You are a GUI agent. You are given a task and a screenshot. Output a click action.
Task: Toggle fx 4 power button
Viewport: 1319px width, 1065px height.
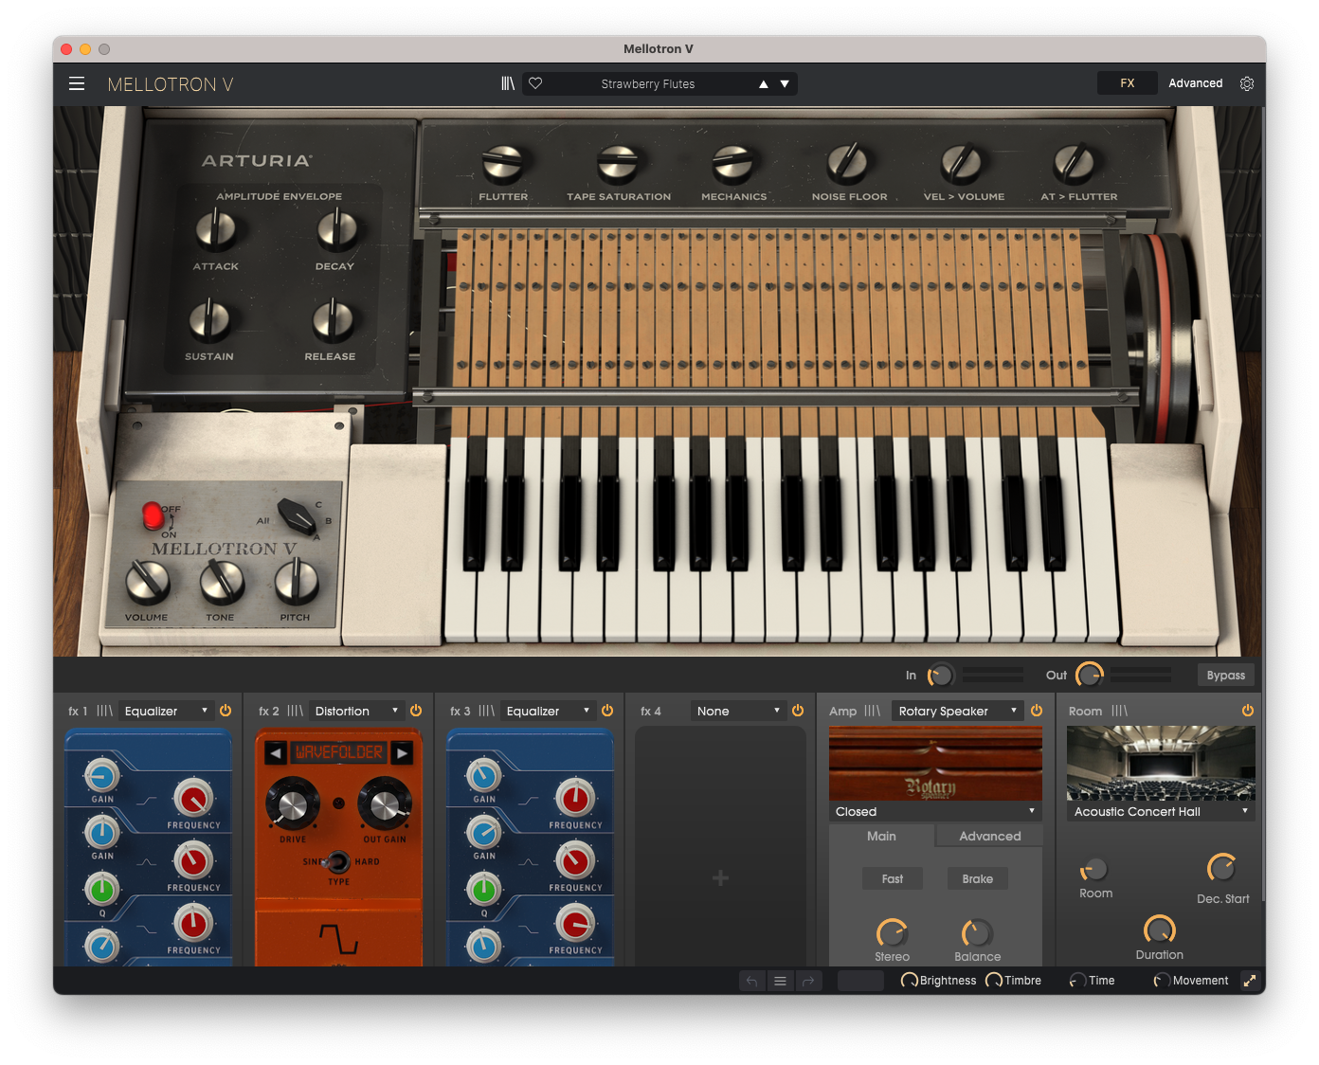pyautogui.click(x=798, y=711)
